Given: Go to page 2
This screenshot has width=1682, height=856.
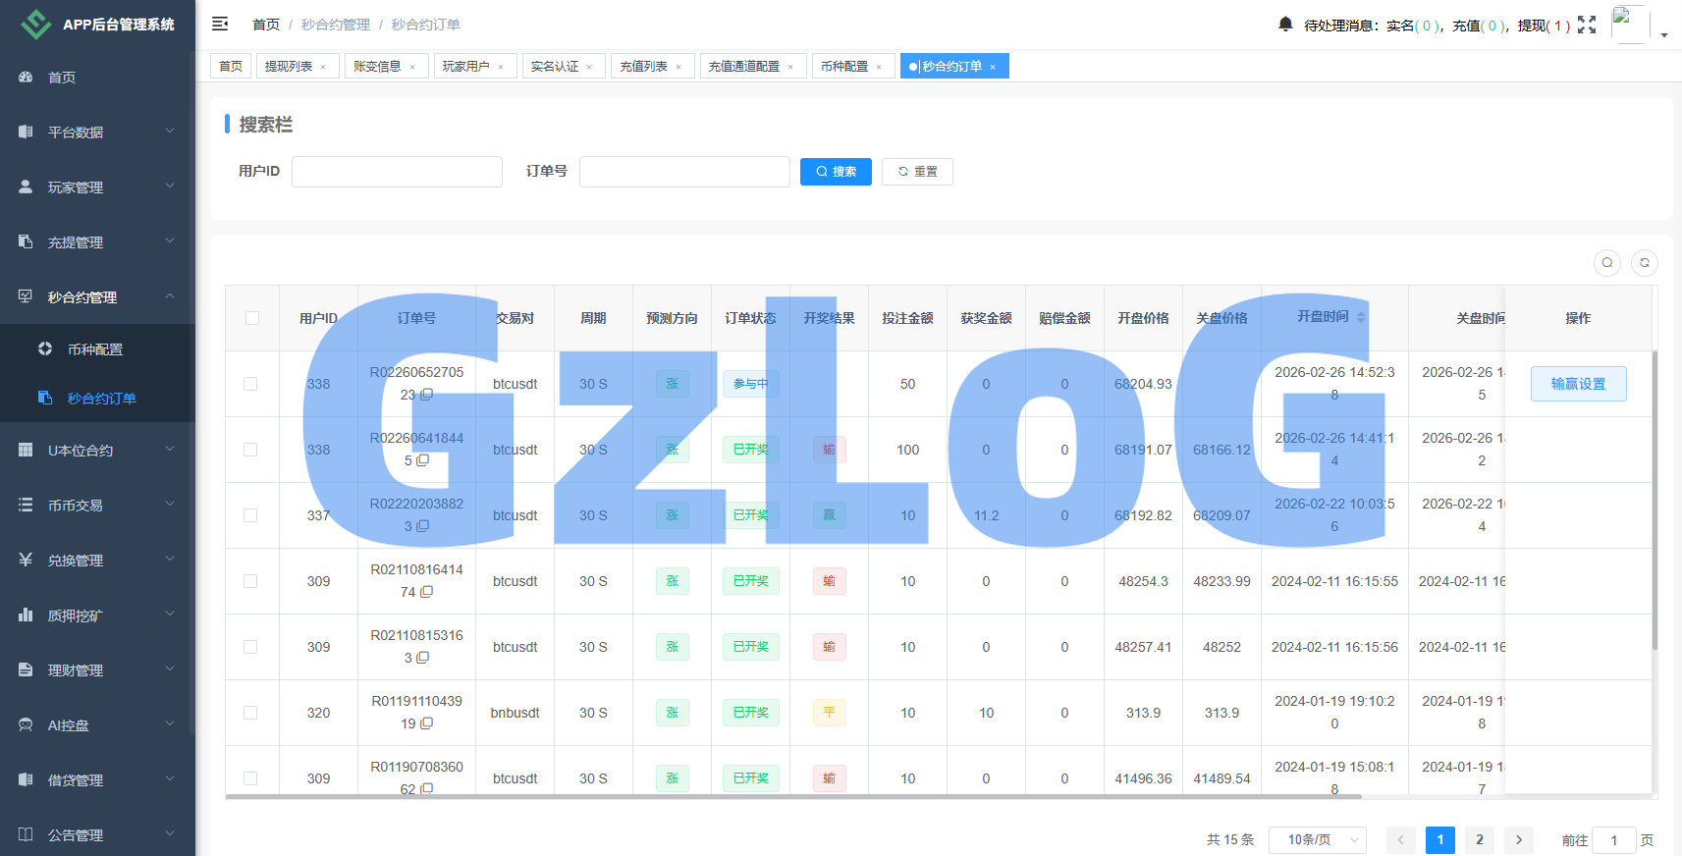Looking at the screenshot, I should [1480, 839].
